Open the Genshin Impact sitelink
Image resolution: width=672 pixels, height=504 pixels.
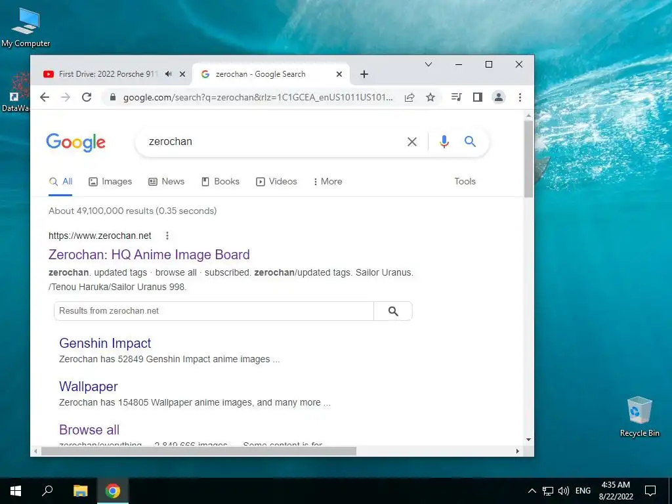pyautogui.click(x=105, y=343)
